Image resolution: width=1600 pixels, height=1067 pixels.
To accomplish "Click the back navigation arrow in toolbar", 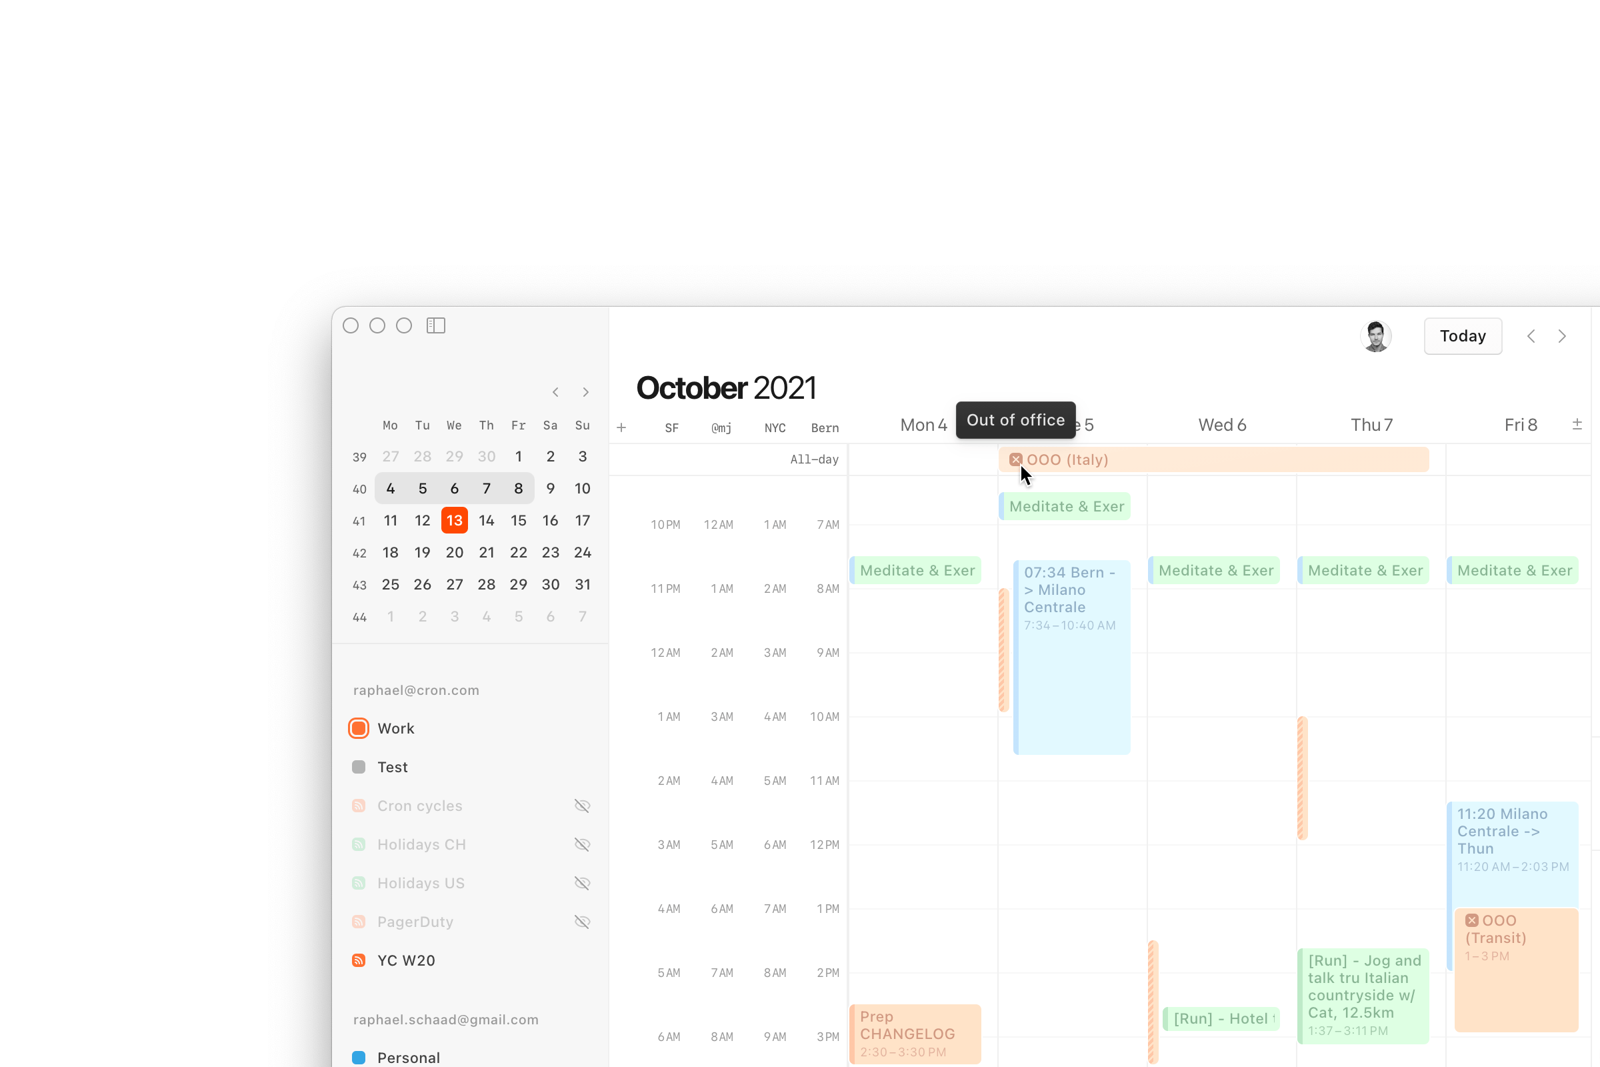I will click(1532, 336).
